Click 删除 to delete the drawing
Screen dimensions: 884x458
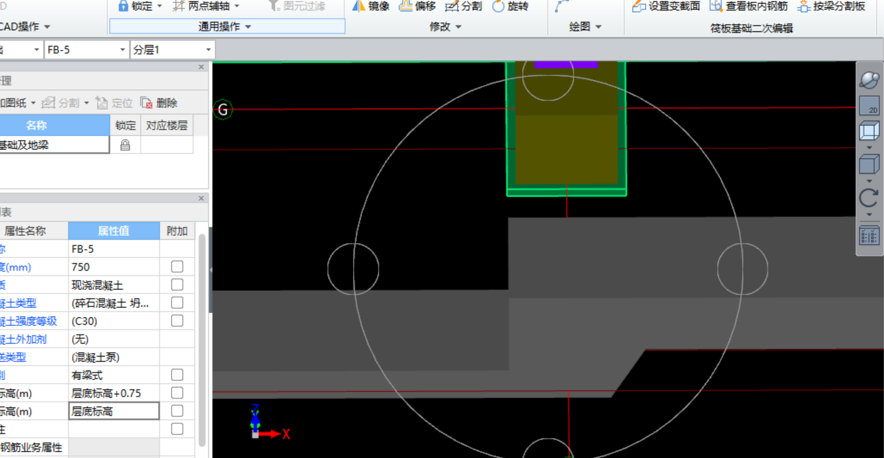[x=159, y=103]
